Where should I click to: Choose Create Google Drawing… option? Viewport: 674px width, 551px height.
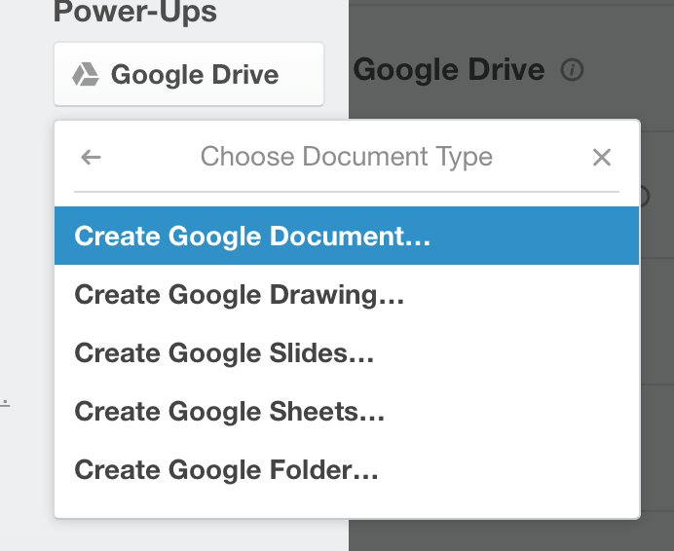[x=347, y=294]
